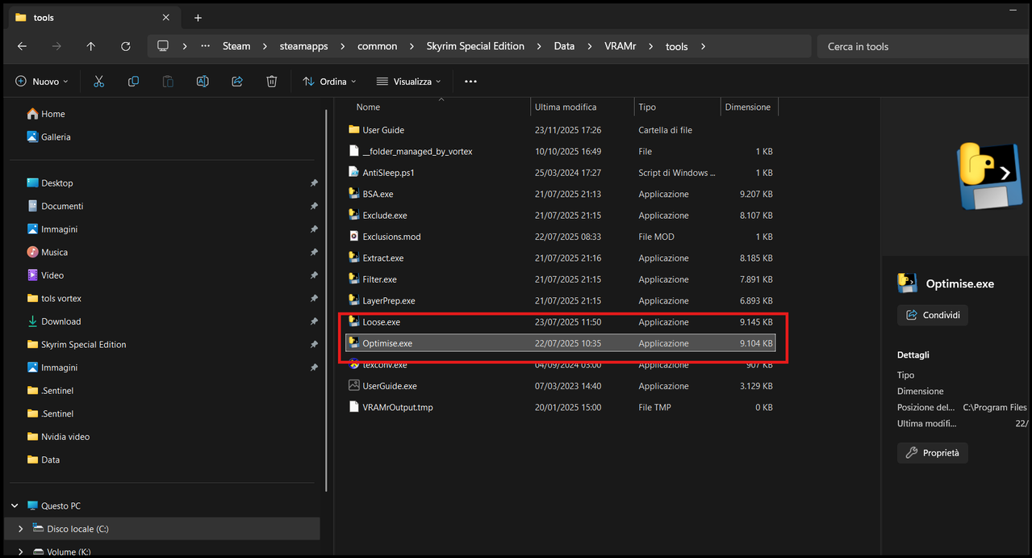The image size is (1032, 558).
Task: Click the Data breadcrumb
Action: [x=564, y=46]
